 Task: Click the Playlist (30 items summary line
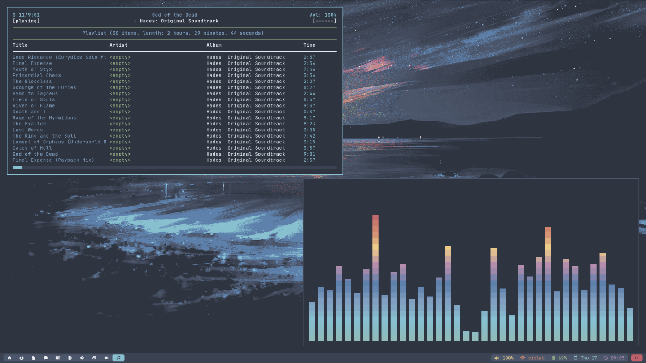[173, 33]
